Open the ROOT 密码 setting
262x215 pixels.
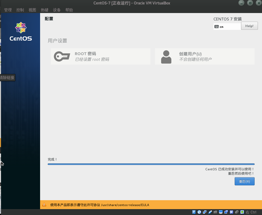(101, 56)
